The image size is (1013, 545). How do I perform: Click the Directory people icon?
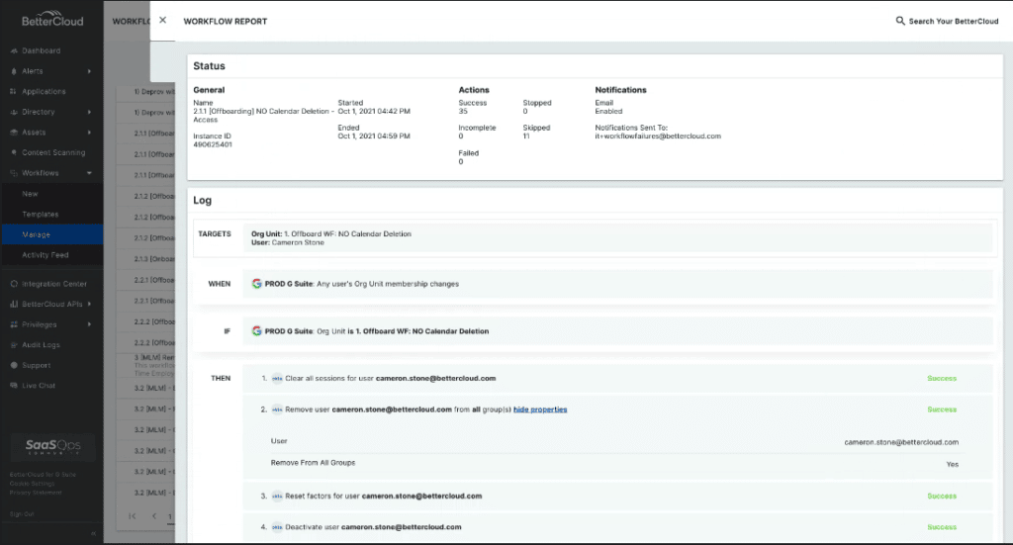point(14,112)
